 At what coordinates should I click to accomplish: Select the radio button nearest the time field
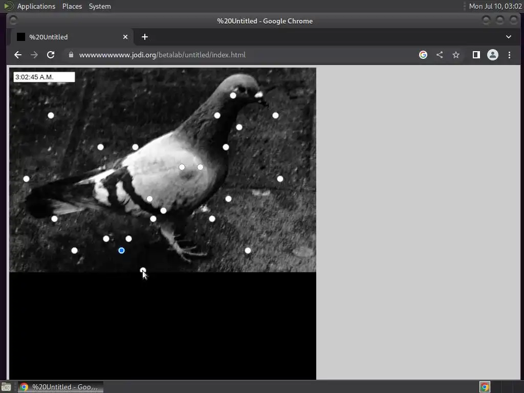(51, 115)
